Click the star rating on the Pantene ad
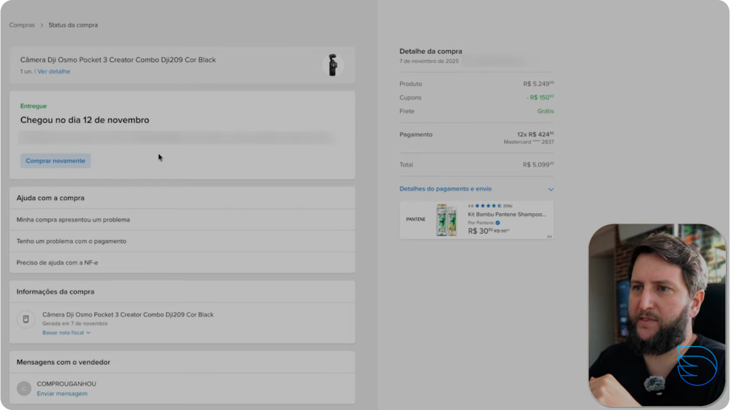The image size is (730, 410). pos(488,205)
